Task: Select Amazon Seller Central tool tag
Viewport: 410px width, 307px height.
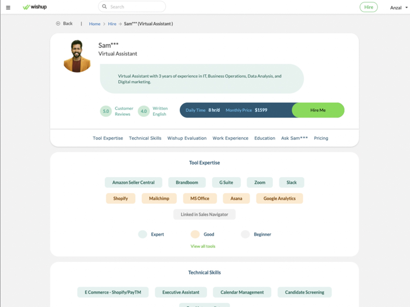Action: (134, 182)
